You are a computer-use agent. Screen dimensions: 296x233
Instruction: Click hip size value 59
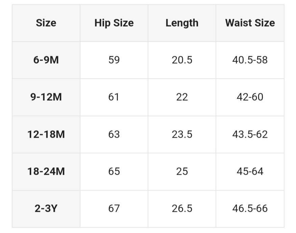pos(114,60)
